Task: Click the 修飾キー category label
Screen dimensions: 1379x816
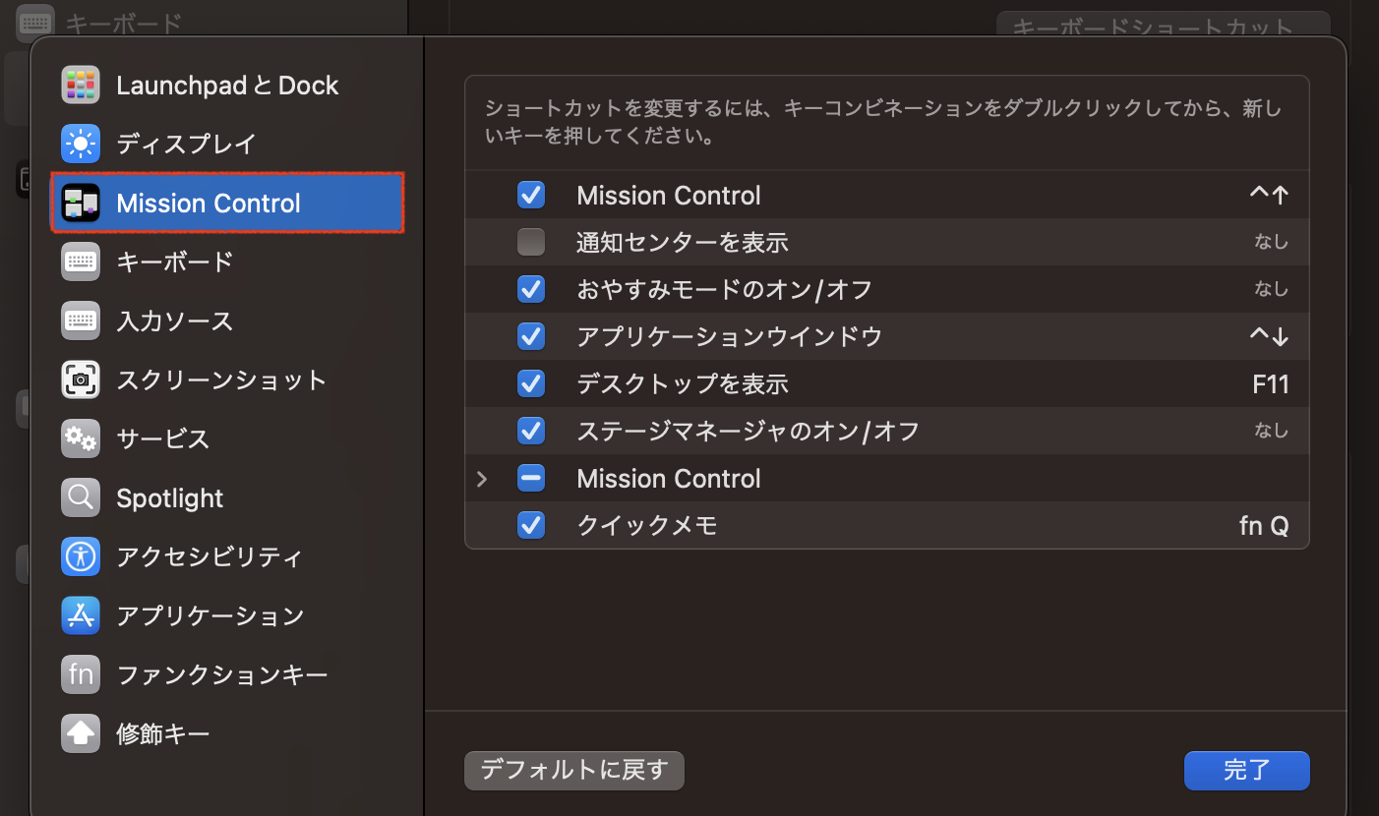Action: 162,734
